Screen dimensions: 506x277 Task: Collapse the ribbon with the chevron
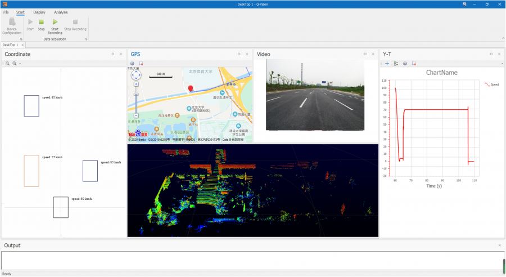click(x=503, y=38)
